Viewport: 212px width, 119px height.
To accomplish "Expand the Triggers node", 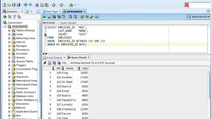I will [x=9, y=65].
